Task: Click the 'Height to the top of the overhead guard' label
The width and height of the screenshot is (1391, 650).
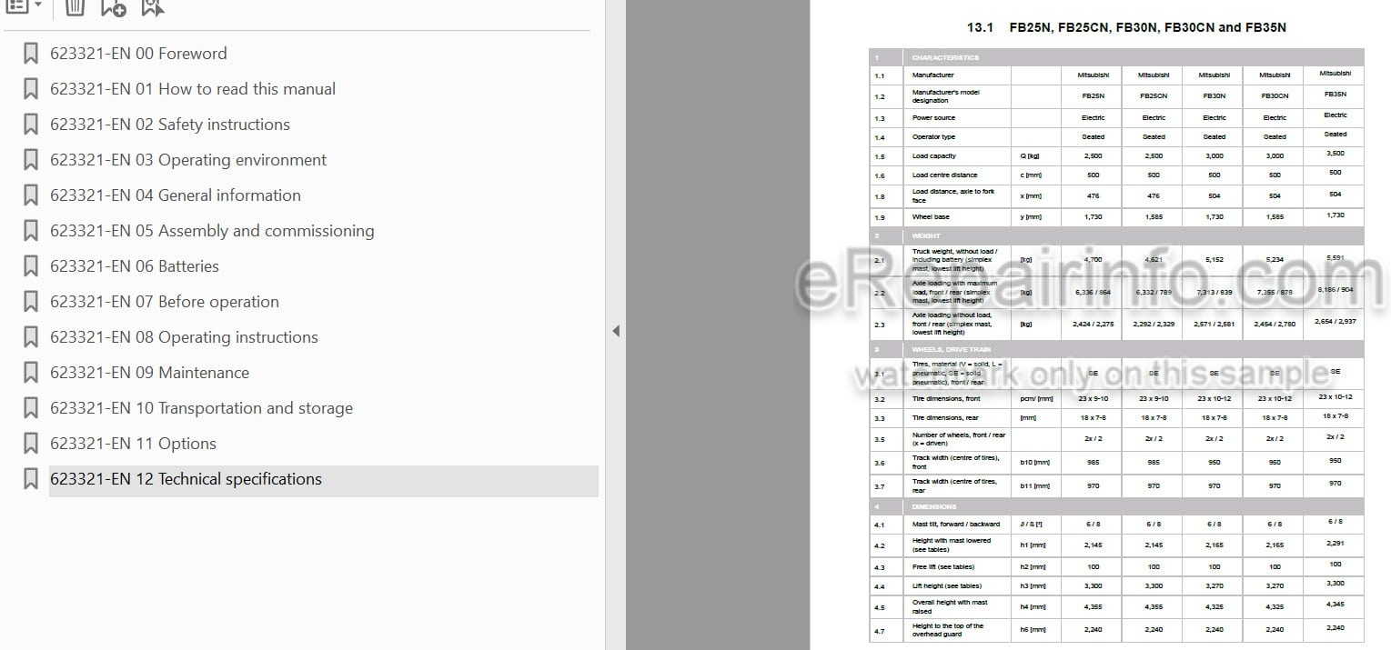Action: 948,630
